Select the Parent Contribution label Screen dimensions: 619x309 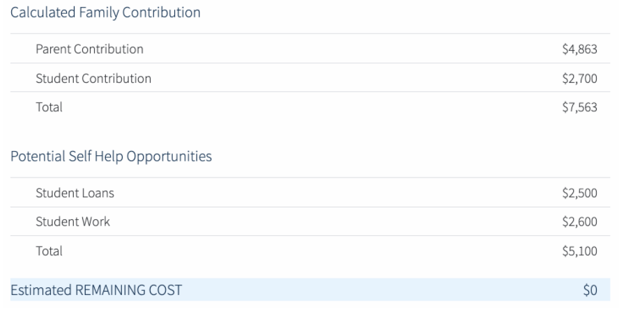point(90,49)
